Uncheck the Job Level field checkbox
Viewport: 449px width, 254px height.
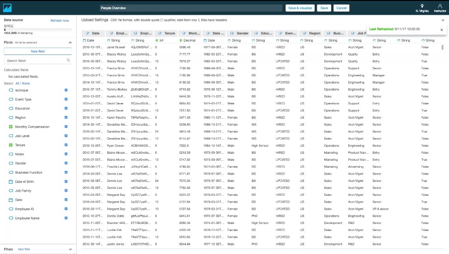coord(66,136)
